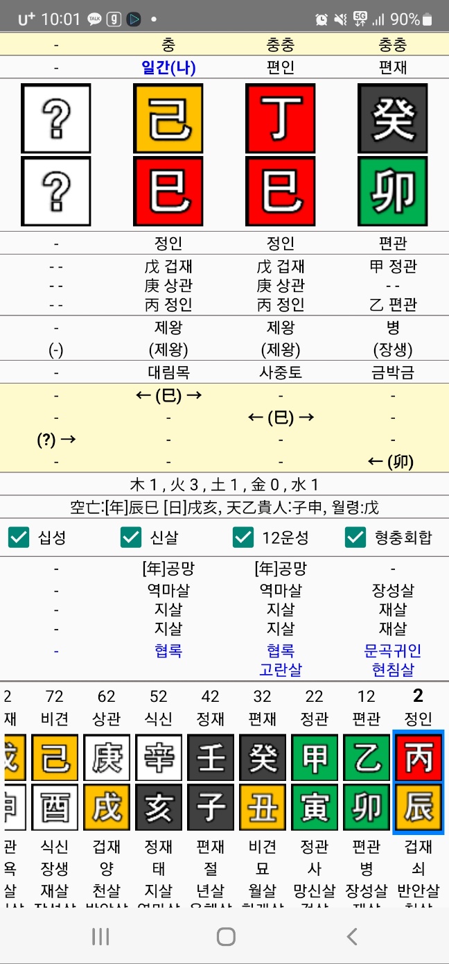The height and width of the screenshot is (964, 449).
Task: Select the green 甲 luck pillar tile
Action: [x=315, y=757]
